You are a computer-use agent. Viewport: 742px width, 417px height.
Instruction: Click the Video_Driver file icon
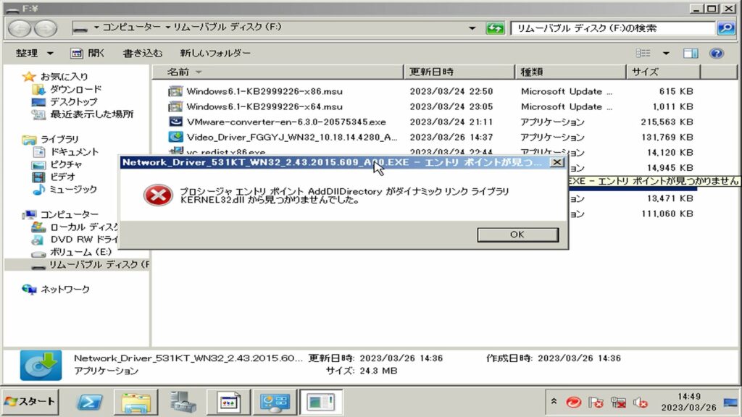[175, 137]
